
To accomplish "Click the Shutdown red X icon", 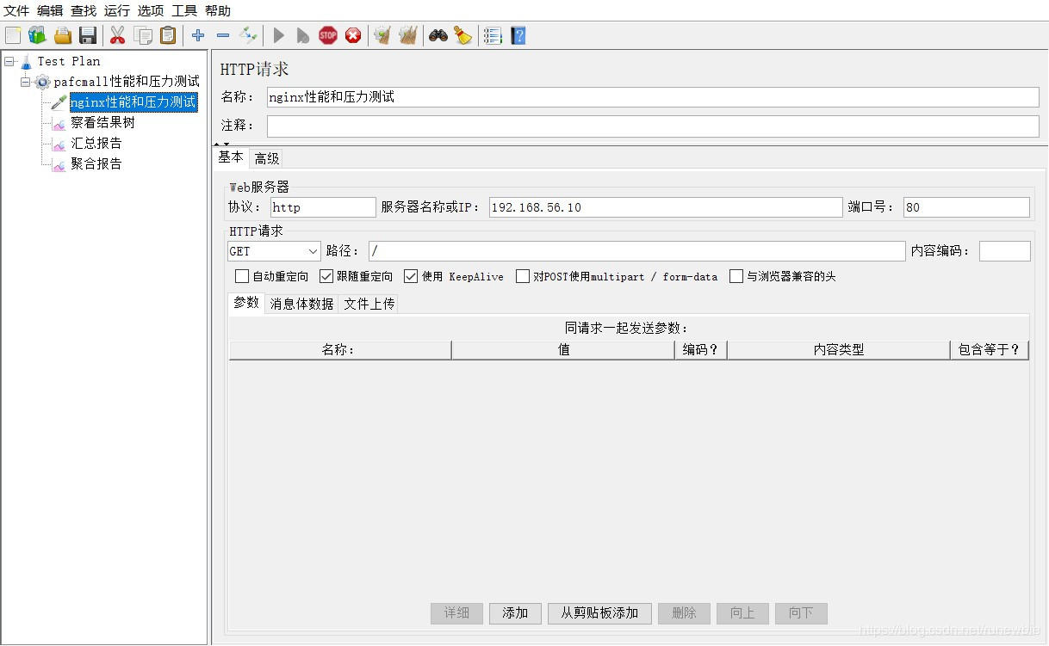I will 353,35.
